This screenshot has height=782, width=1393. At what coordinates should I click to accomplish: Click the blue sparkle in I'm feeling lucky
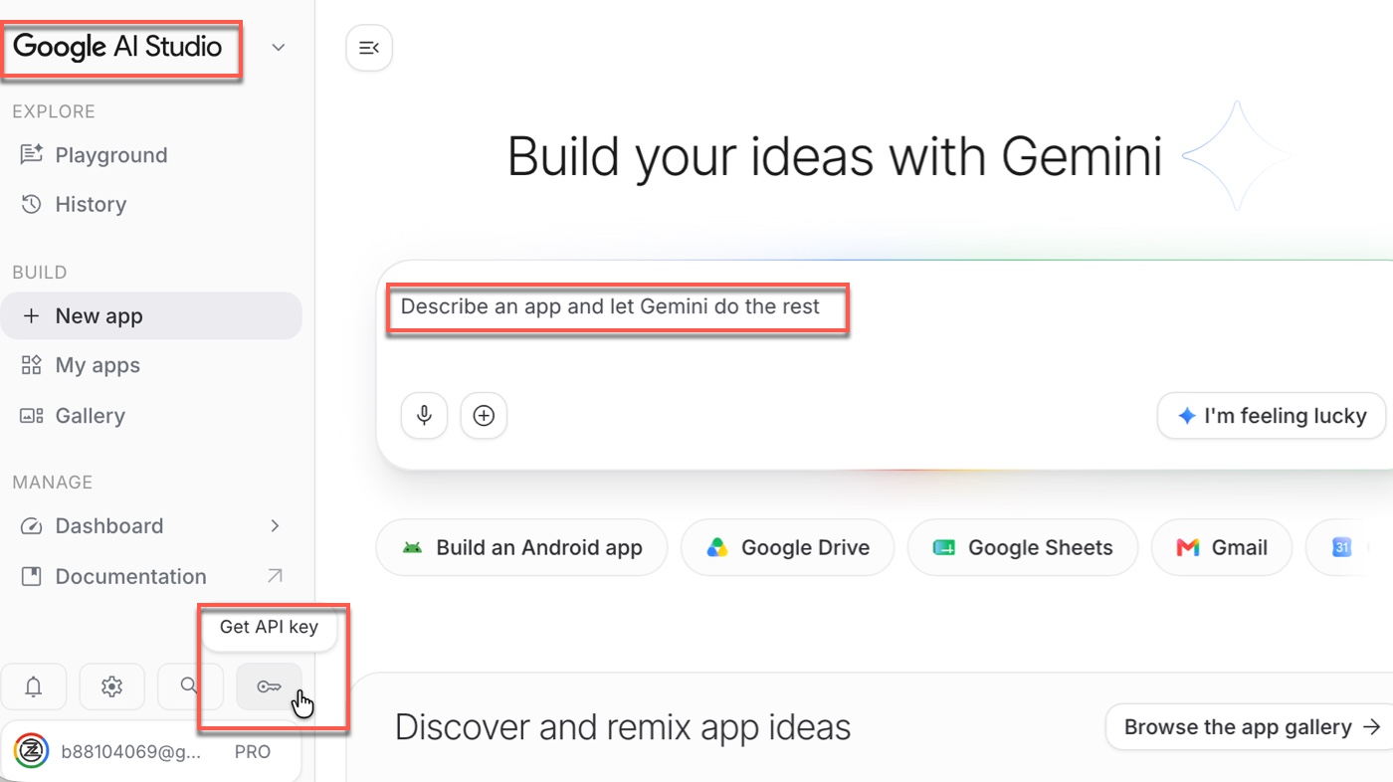click(x=1186, y=416)
